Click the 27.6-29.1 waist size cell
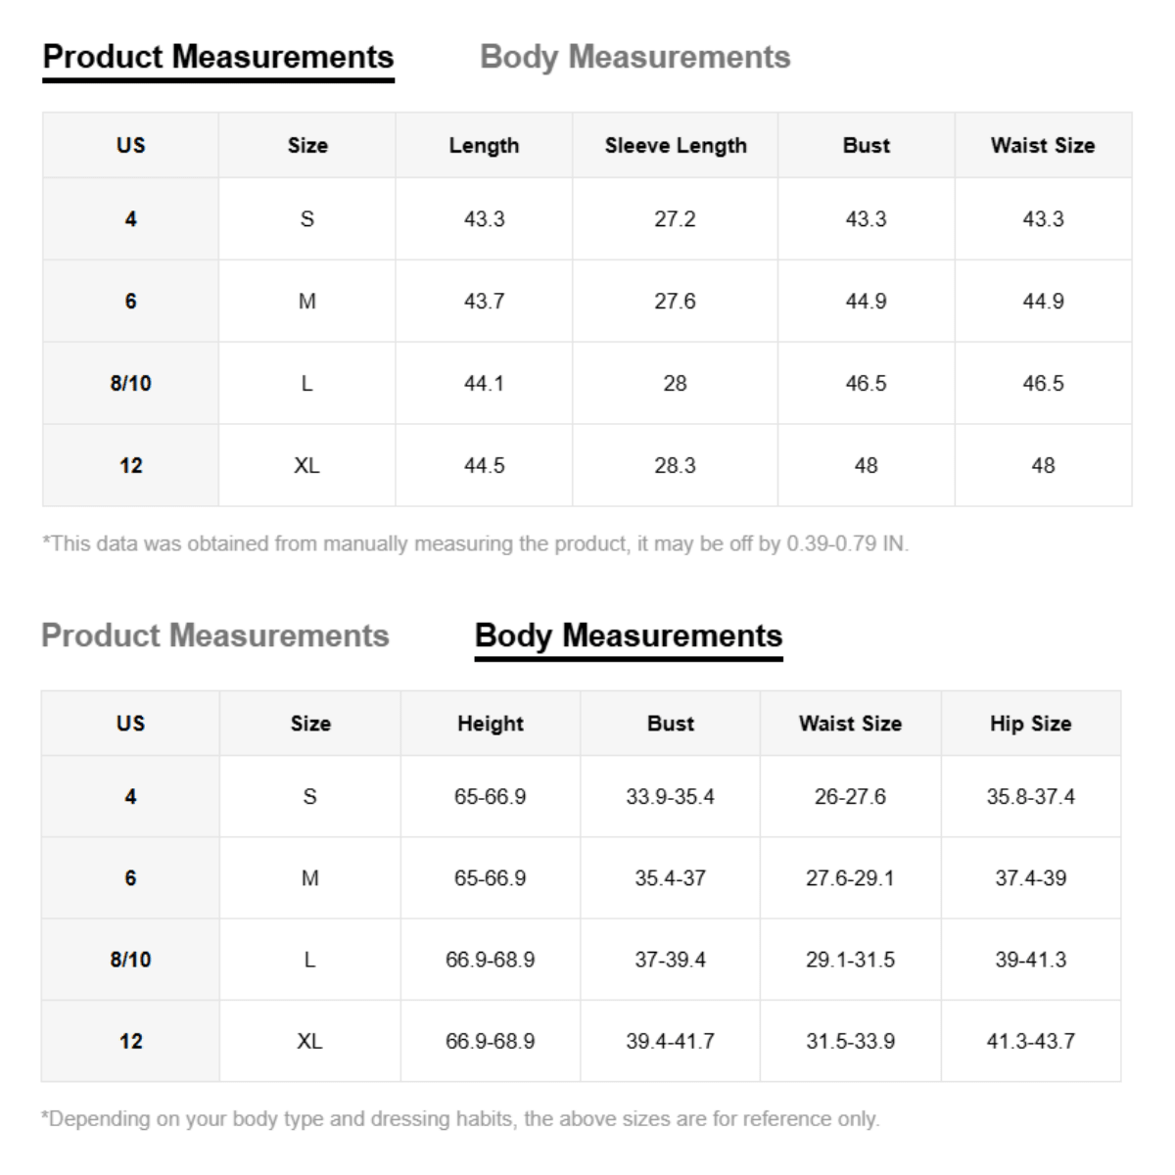This screenshot has height=1175, width=1175. (x=850, y=878)
